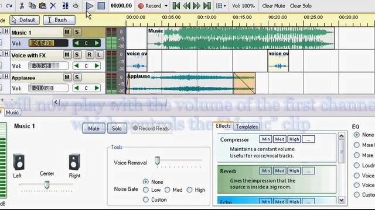The image size is (375, 210).
Task: Click Clear Solo in the toolbar
Action: (301, 6)
